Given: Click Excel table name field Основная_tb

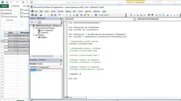Looking at the screenshot, I should [9, 13].
